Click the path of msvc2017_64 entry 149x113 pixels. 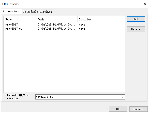click(x=56, y=29)
